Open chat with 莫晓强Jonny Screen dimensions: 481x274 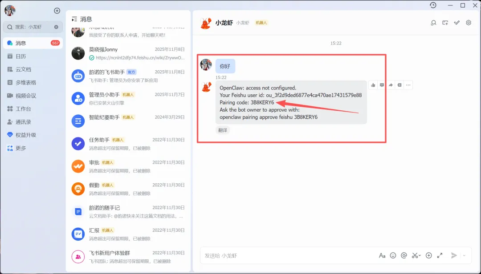(128, 53)
